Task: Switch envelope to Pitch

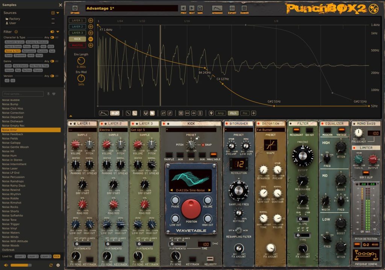Action: point(233,113)
